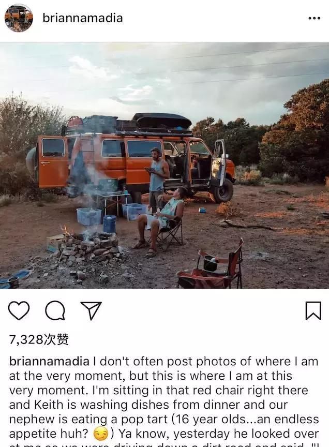Tap the open rear door of the van
This screenshot has height=447, width=329.
pos(52,161)
